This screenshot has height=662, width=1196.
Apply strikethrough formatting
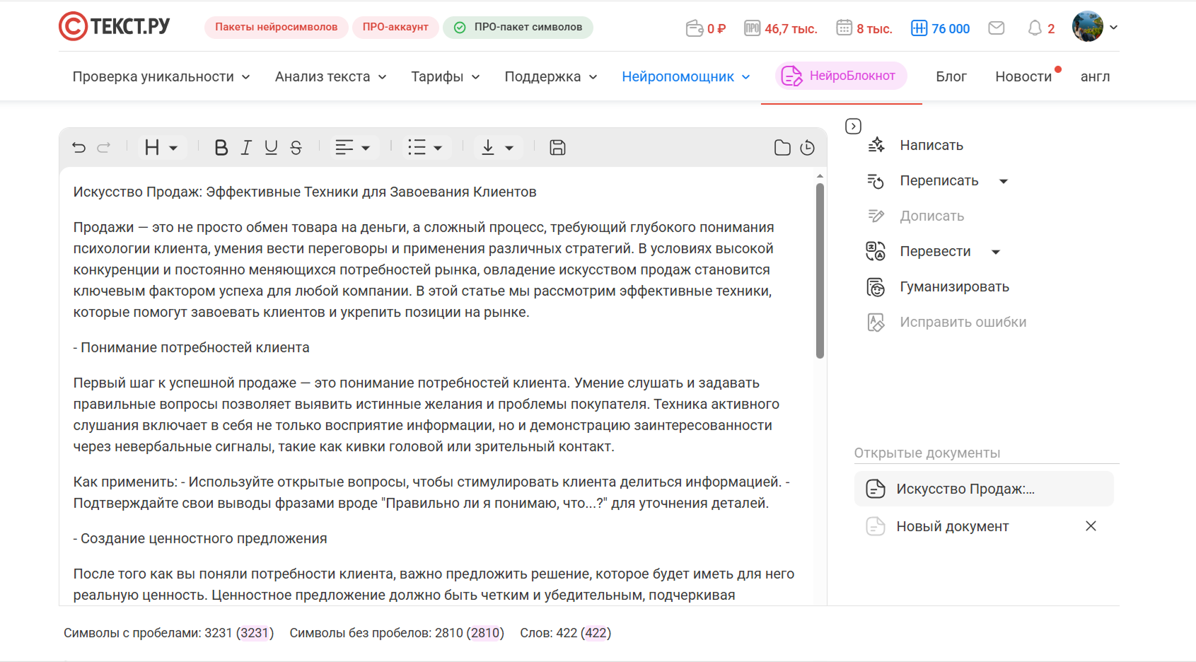pyautogui.click(x=295, y=147)
